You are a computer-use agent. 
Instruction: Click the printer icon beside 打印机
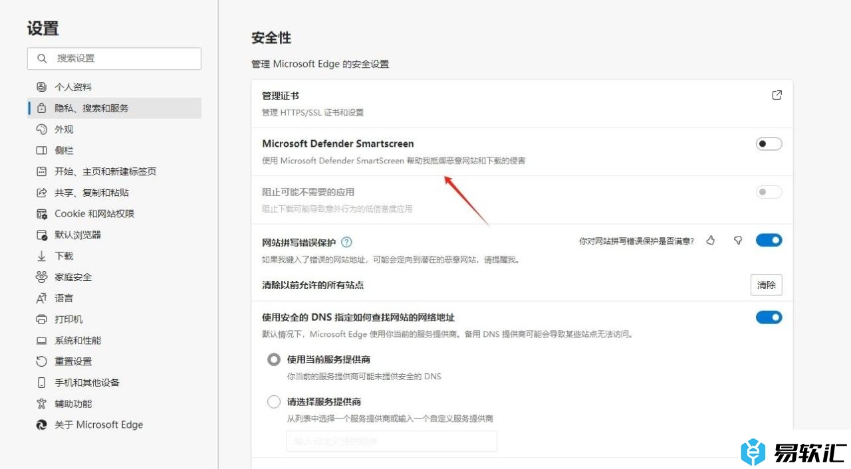[x=42, y=320]
